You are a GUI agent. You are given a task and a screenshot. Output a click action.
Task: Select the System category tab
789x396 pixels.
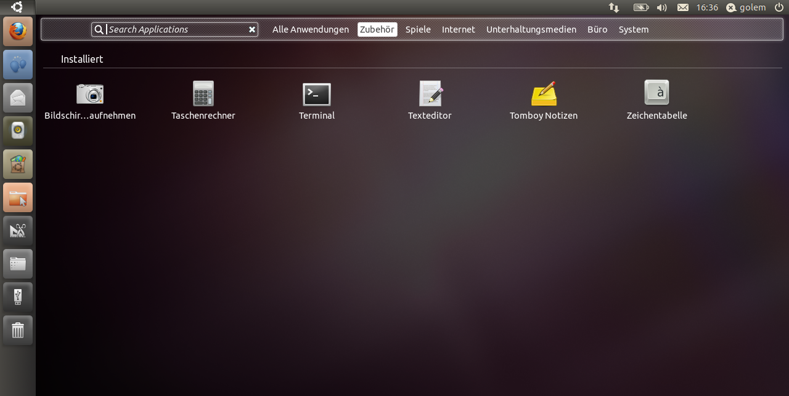click(x=634, y=30)
